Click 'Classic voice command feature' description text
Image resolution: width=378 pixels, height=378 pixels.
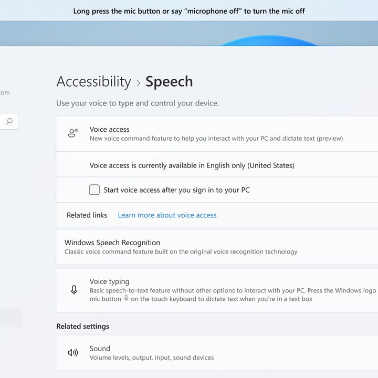[181, 251]
